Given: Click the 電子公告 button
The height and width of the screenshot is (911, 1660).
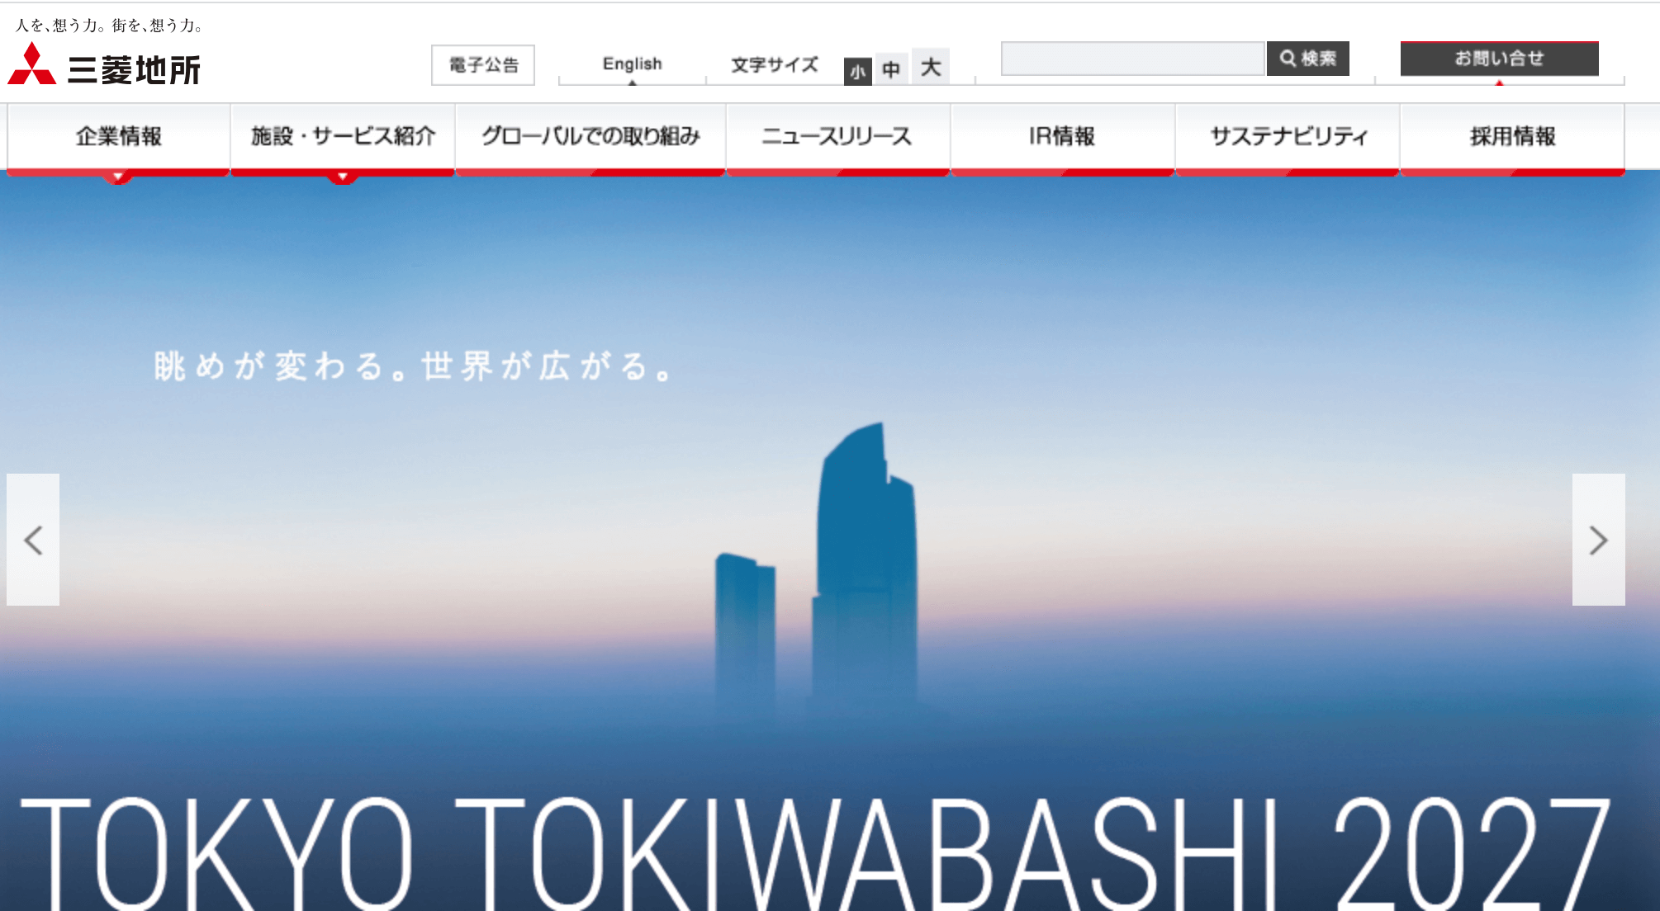Looking at the screenshot, I should pos(483,65).
